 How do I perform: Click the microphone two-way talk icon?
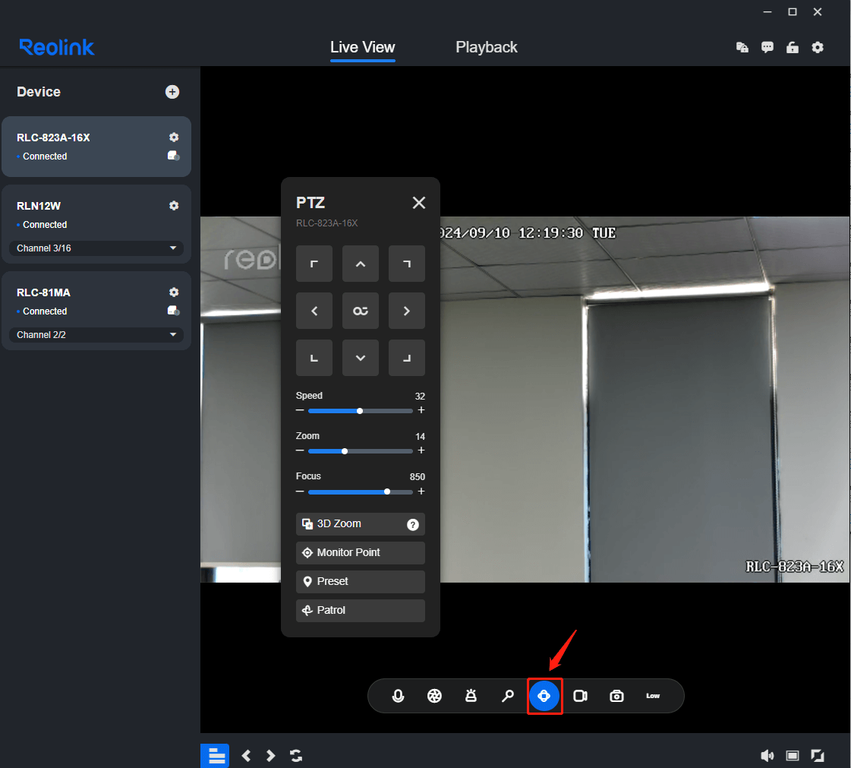(398, 696)
